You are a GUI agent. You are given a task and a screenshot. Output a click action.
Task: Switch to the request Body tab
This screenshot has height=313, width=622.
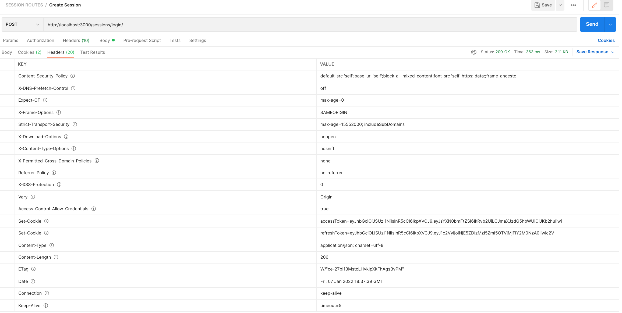coord(105,41)
